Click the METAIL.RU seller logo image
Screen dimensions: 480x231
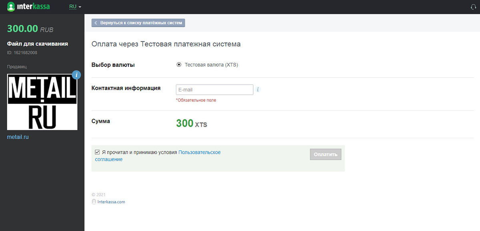click(42, 102)
